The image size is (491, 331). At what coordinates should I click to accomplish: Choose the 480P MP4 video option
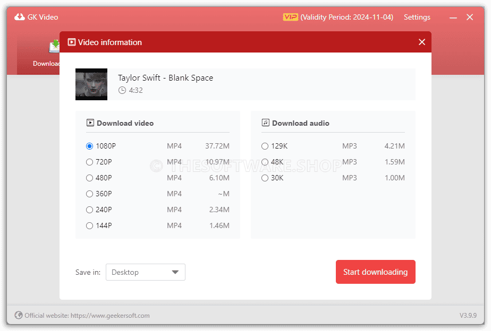click(x=90, y=178)
